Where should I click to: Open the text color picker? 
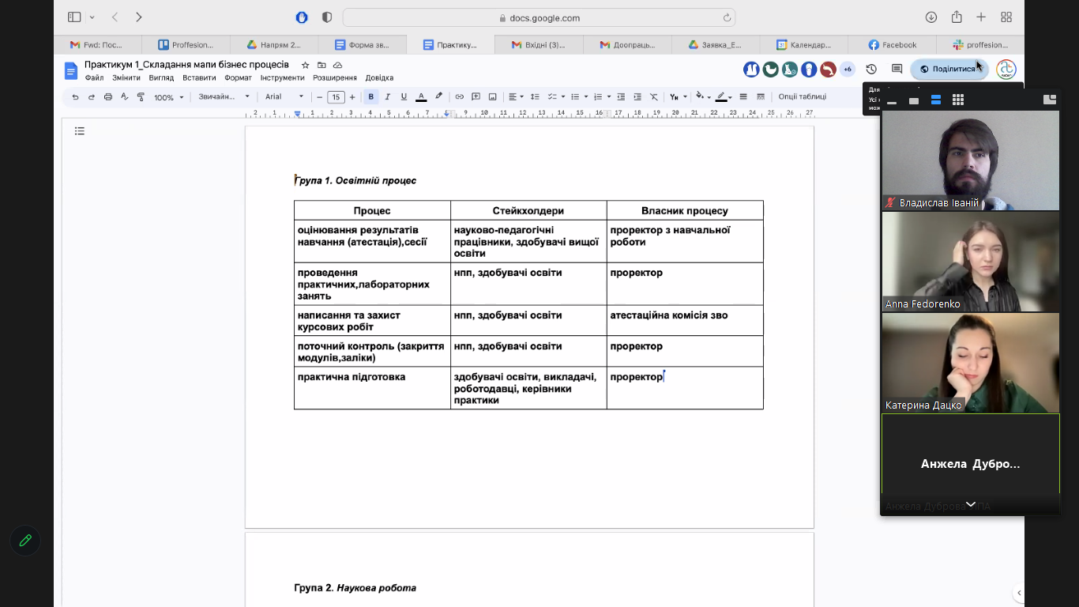click(x=421, y=97)
